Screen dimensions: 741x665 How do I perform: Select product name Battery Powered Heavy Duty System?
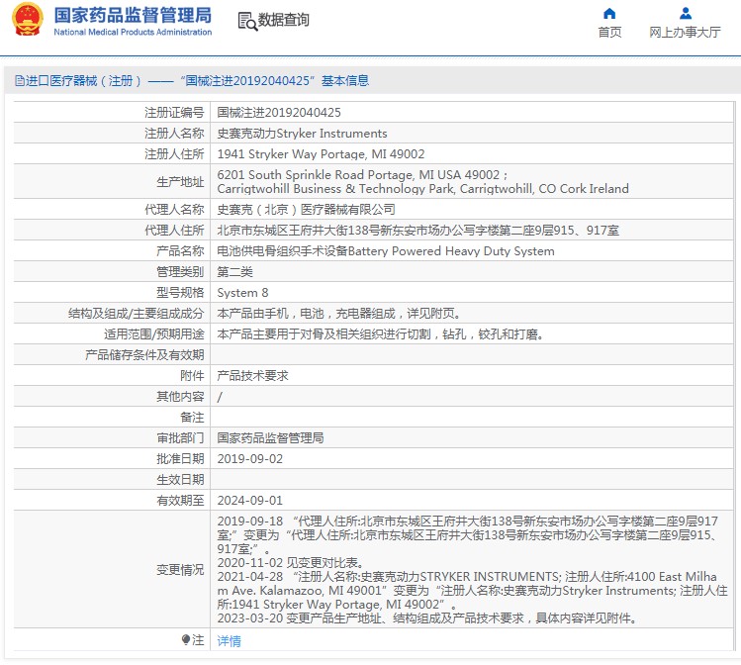tap(451, 251)
